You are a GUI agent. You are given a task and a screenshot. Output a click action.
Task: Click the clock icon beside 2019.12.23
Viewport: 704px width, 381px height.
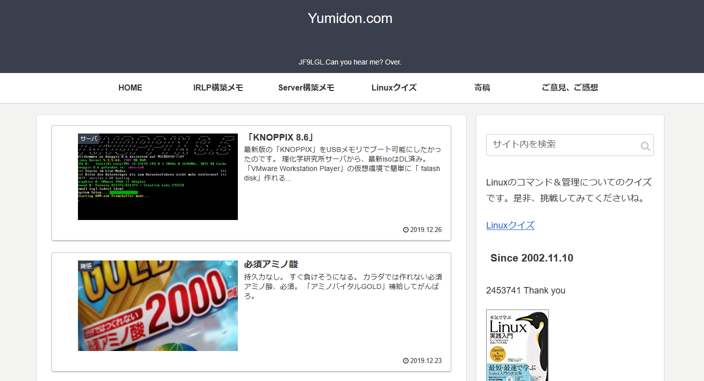pos(405,360)
